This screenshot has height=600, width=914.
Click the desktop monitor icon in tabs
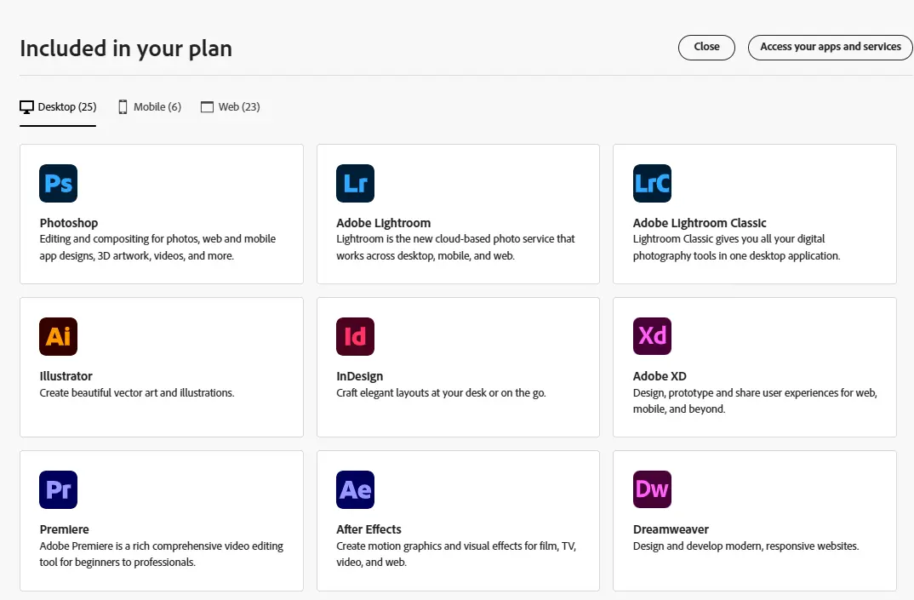click(27, 107)
